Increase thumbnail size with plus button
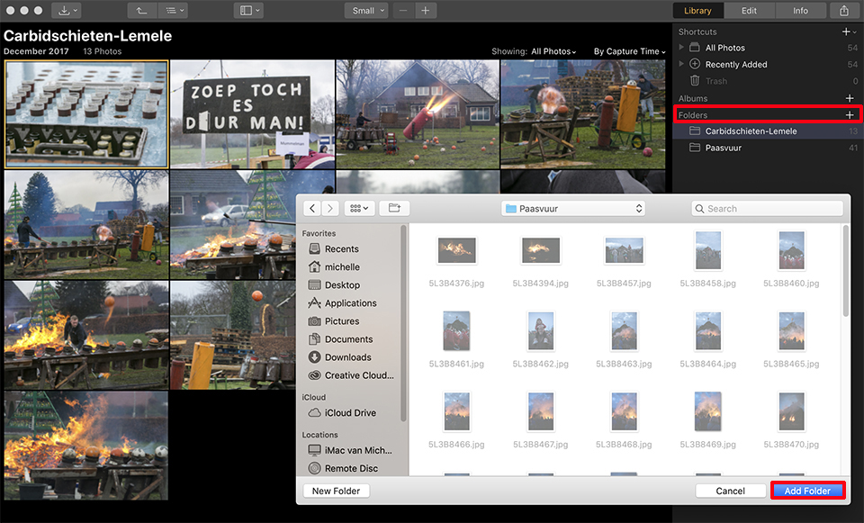The image size is (864, 523). [x=426, y=11]
